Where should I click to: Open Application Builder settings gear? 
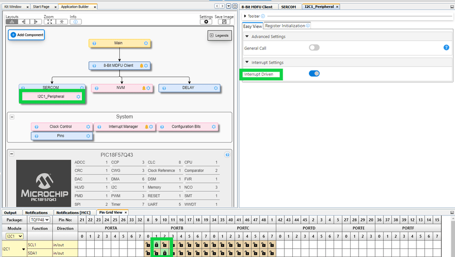[x=206, y=22]
